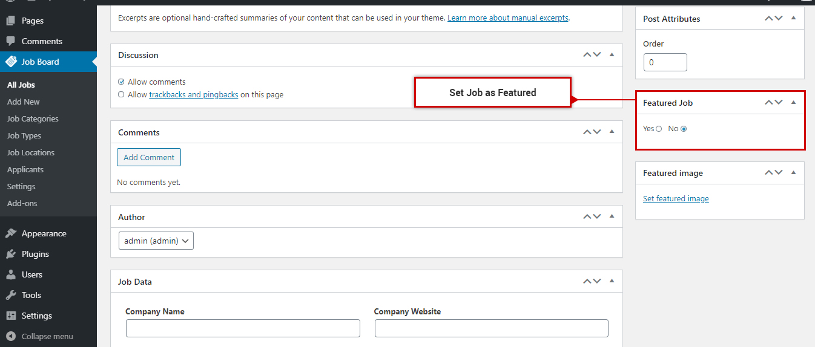The image size is (815, 347).
Task: Open the Author dropdown
Action: coord(156,241)
